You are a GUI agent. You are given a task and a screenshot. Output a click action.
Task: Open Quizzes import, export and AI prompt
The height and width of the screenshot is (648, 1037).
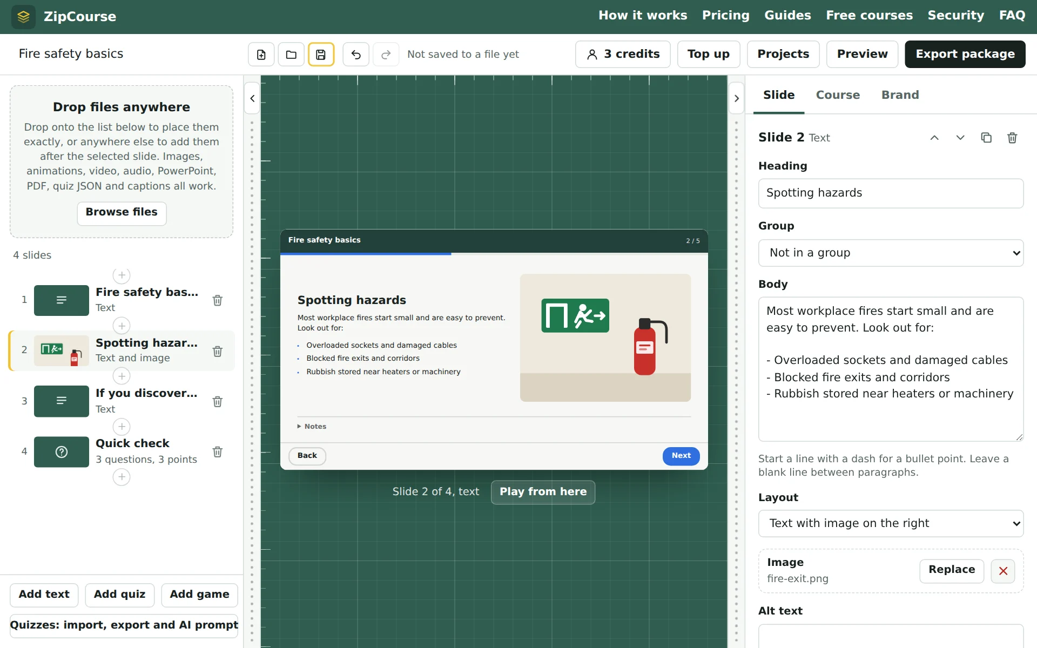pos(124,626)
